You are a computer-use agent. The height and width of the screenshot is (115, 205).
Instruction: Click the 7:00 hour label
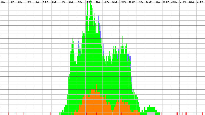pyautogui.click(x=63, y=2)
